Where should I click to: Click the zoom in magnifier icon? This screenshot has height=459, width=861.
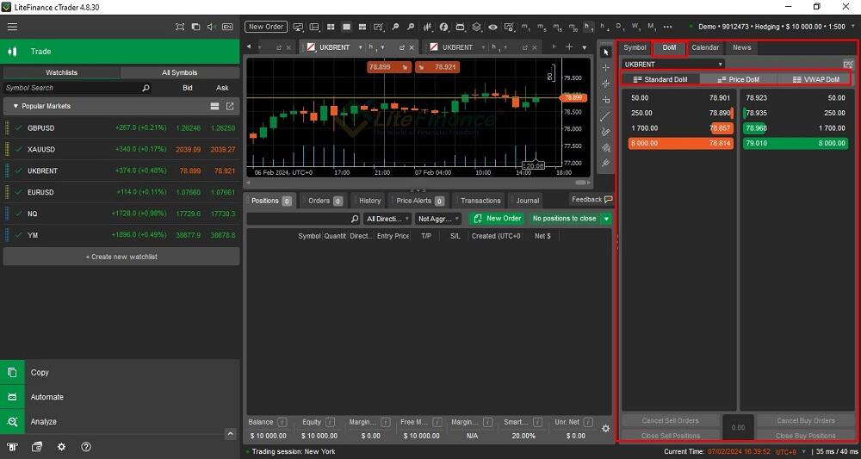395,27
